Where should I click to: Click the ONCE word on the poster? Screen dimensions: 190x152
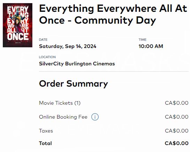click(x=18, y=37)
